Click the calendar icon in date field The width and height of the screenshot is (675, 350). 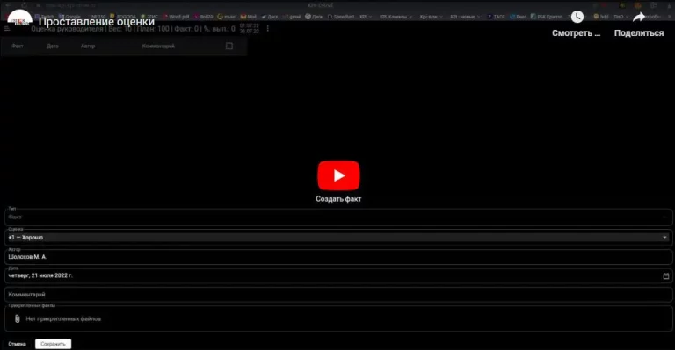click(666, 275)
